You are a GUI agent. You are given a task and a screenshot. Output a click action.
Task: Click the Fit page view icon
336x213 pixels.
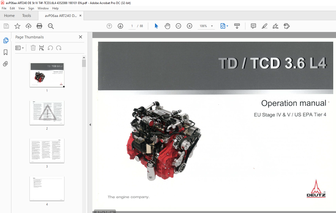click(223, 26)
